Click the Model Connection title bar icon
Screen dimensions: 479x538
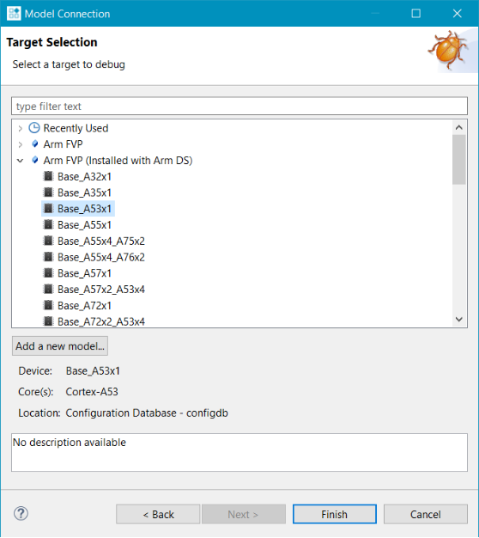click(14, 14)
